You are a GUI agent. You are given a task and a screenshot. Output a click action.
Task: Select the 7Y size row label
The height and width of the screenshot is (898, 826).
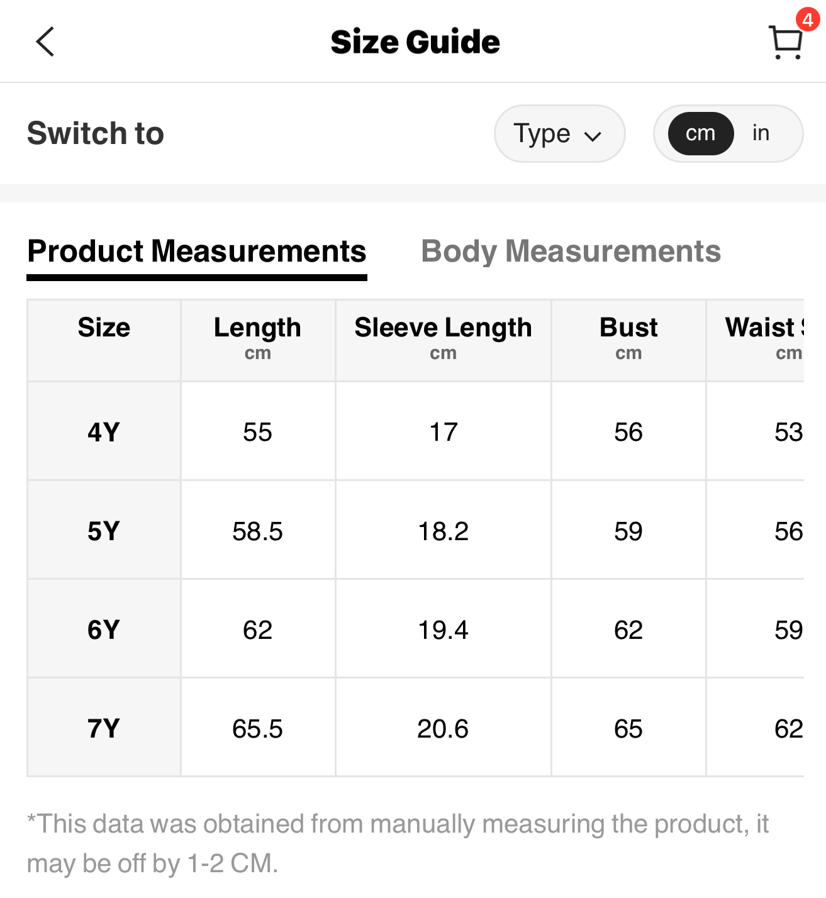(104, 729)
